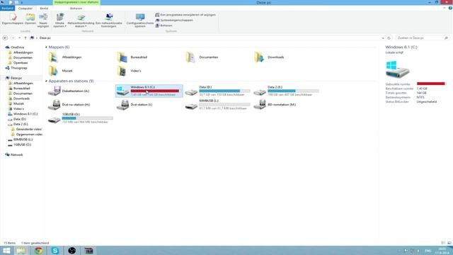
Task: Click the Naam wijzigen ribbon icon
Action: (x=43, y=21)
